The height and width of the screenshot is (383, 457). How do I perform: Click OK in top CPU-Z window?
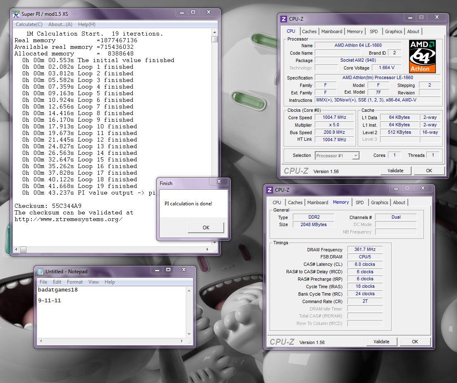[x=429, y=171]
